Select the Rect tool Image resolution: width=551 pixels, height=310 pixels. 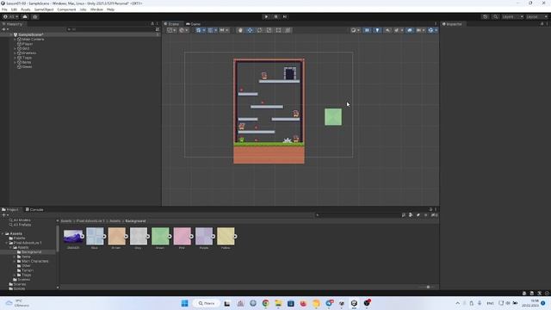click(278, 30)
